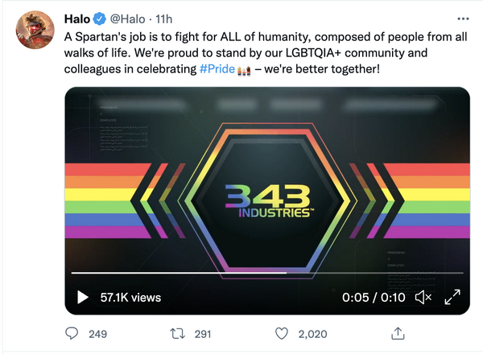Expand video to fullscreen

(x=452, y=297)
